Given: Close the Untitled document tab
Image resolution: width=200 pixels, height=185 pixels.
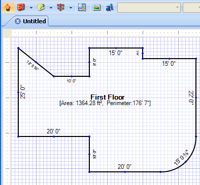Looking at the screenshot, I should [x=18, y=21].
